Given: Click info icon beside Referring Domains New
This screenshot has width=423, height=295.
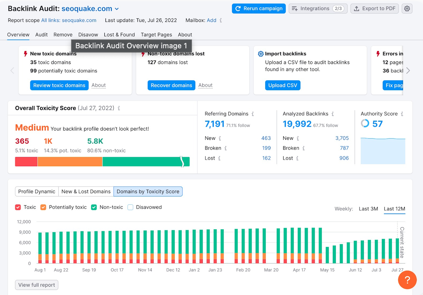Looking at the screenshot, I should click(220, 138).
